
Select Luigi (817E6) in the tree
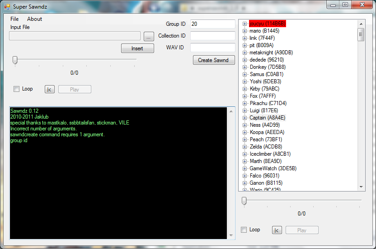[264, 110]
